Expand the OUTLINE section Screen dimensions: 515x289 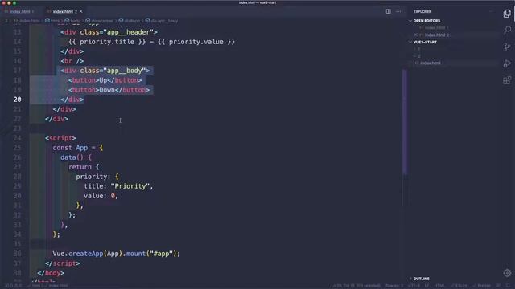(422, 279)
